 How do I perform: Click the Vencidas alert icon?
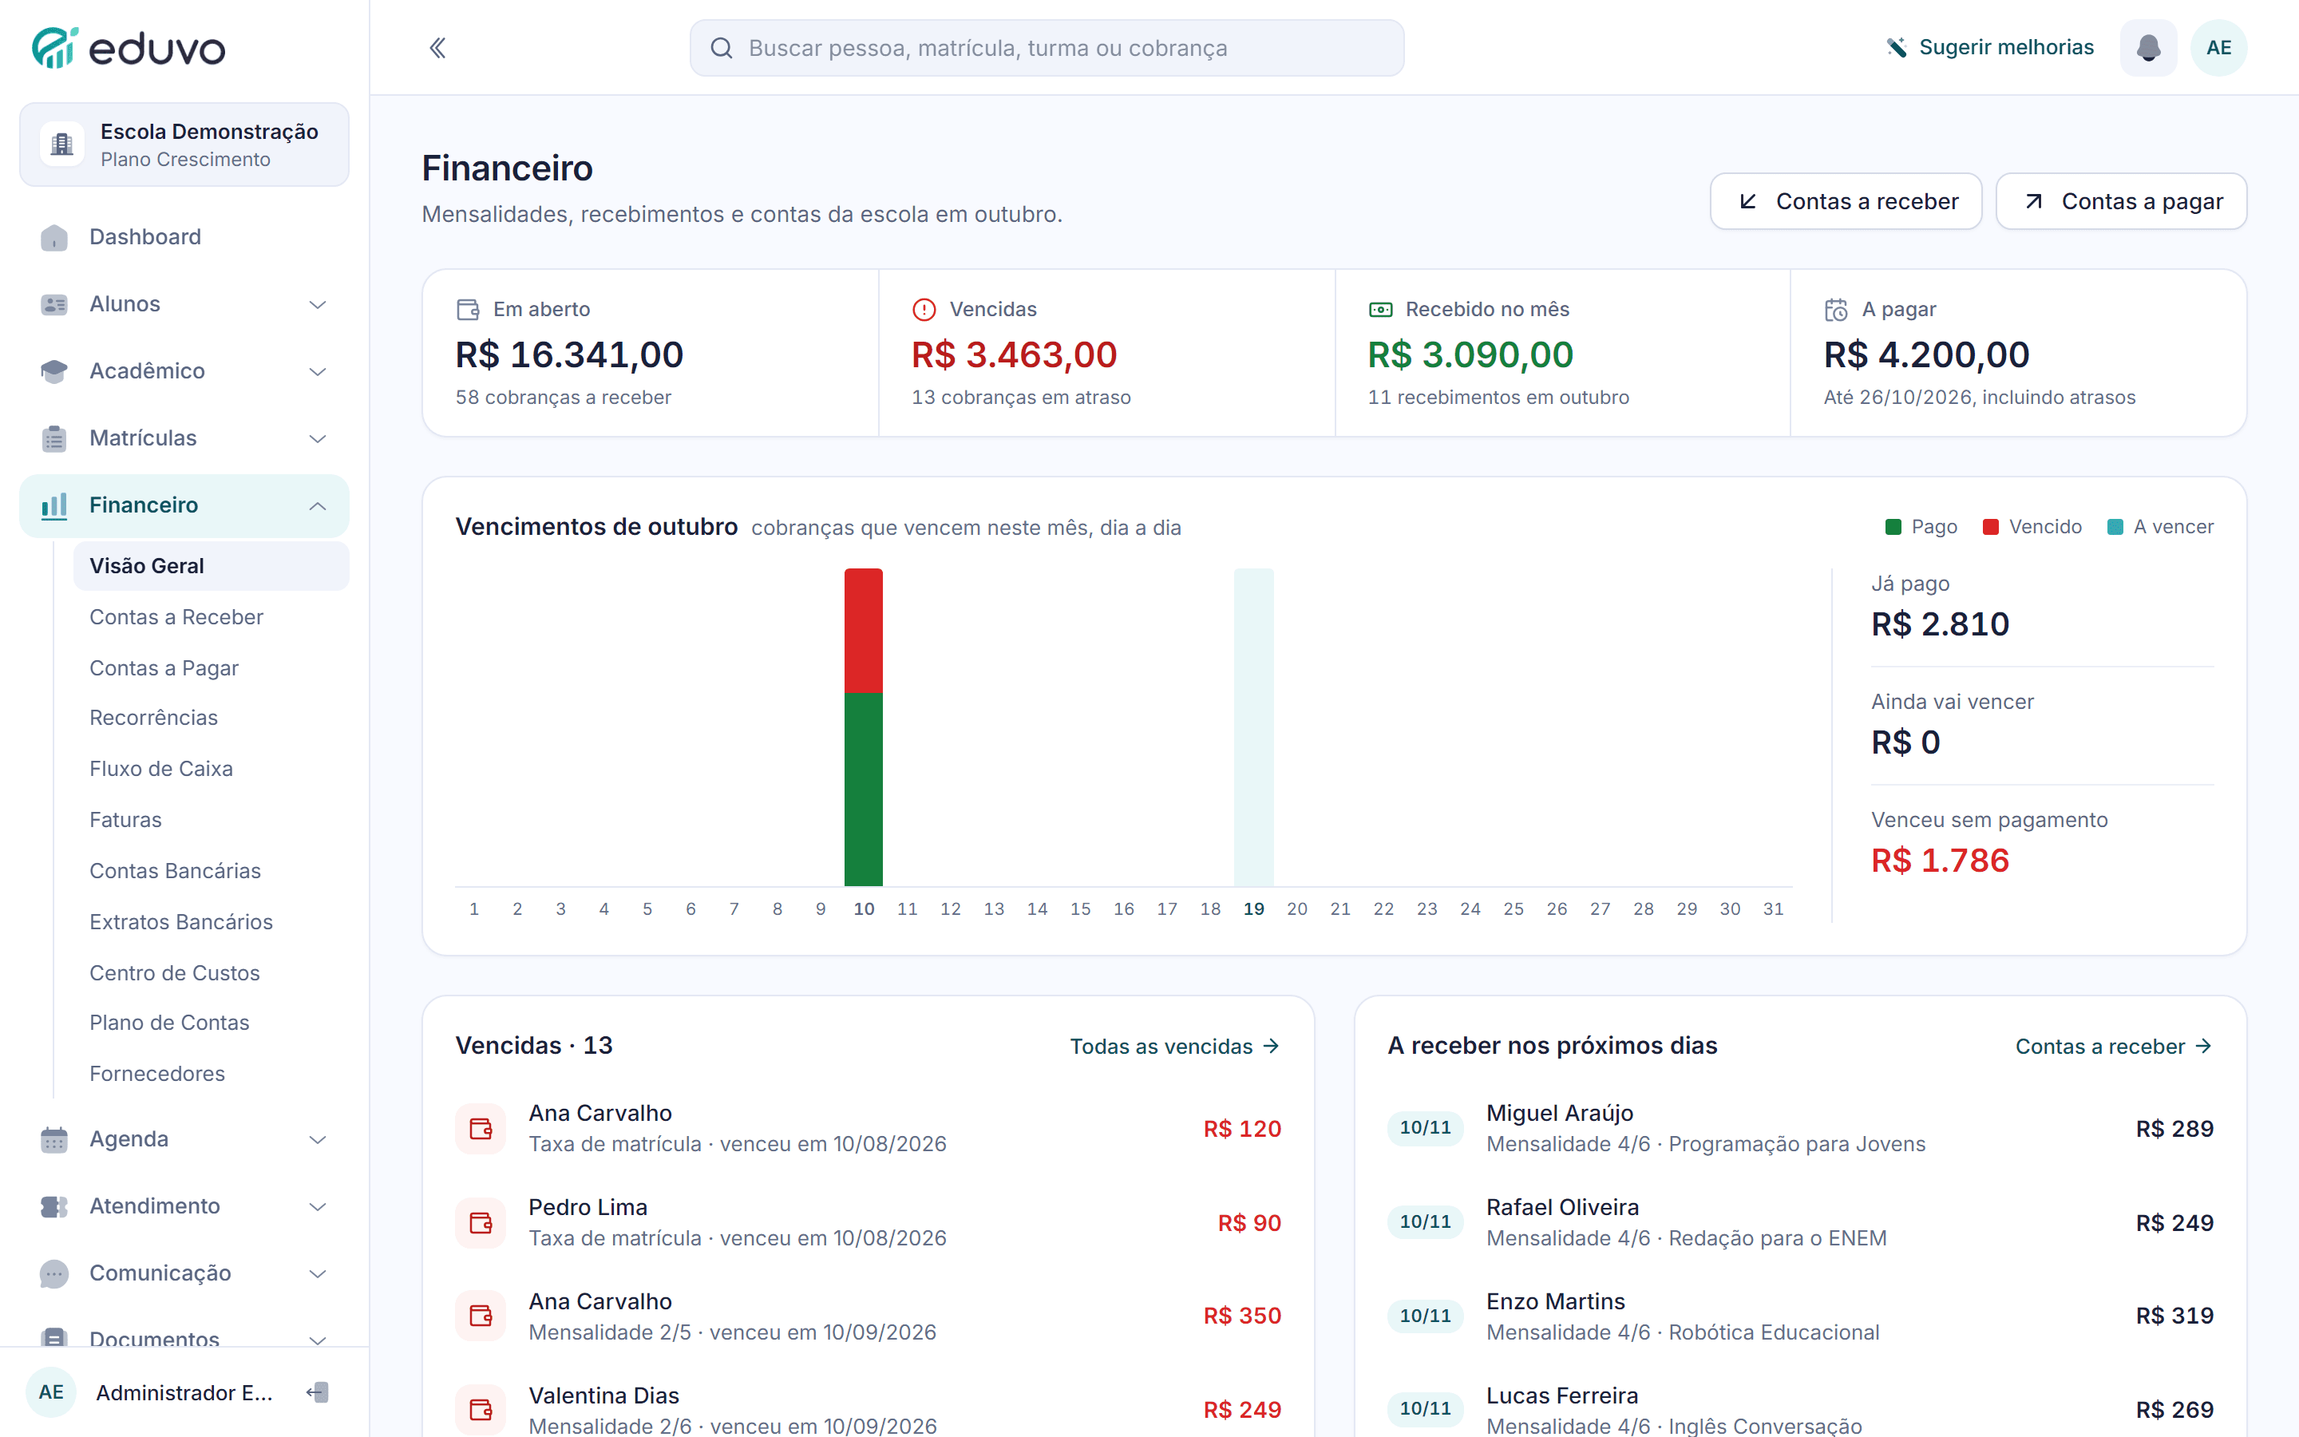click(924, 309)
